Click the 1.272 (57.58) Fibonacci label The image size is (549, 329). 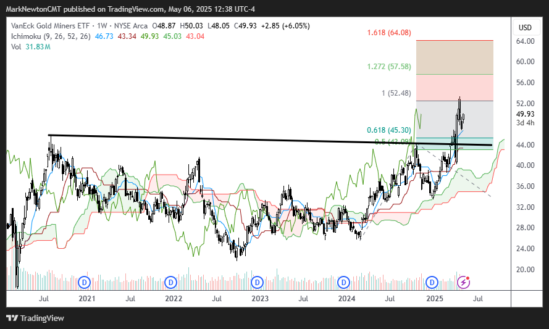389,67
